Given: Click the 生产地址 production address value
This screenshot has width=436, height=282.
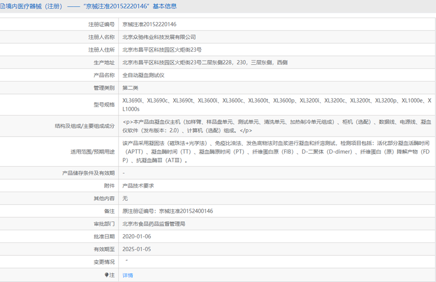Looking at the screenshot, I should (x=205, y=63).
